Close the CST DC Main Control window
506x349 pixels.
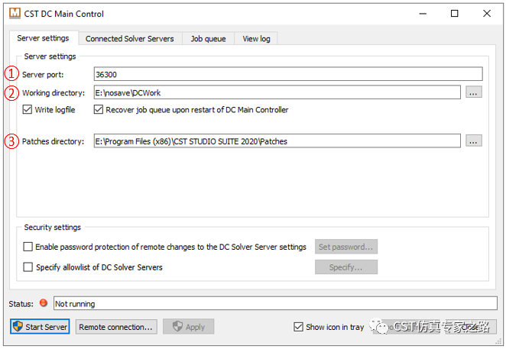[x=487, y=14]
